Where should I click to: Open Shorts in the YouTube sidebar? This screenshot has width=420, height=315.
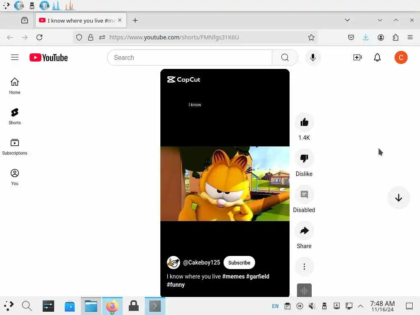coord(15,116)
